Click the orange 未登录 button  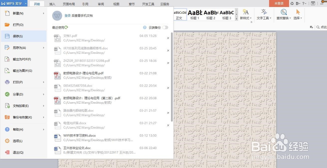(279, 4)
